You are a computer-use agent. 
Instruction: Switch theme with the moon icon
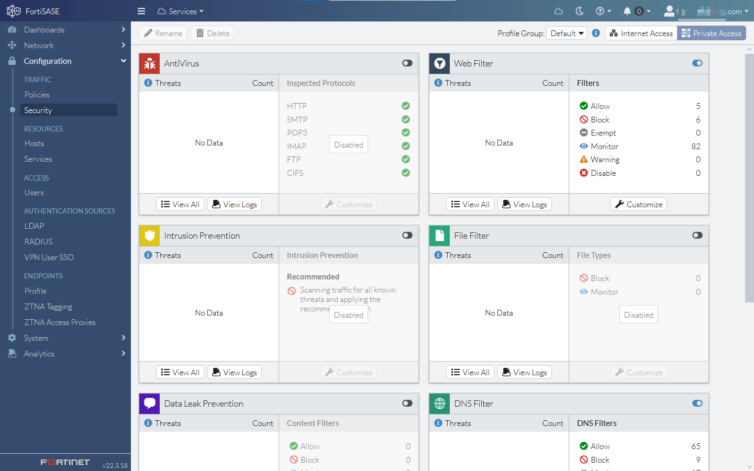click(x=580, y=11)
